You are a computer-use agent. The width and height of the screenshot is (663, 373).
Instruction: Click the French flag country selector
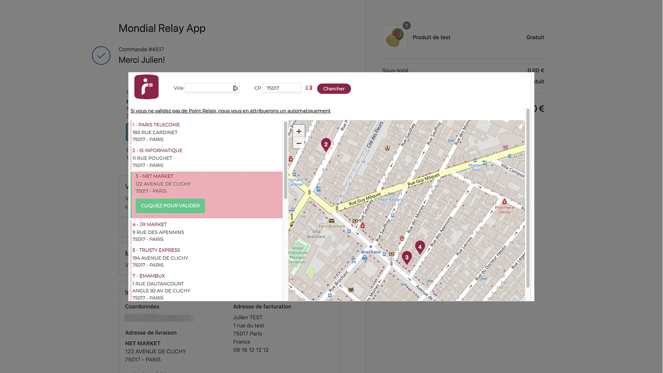[x=309, y=87]
